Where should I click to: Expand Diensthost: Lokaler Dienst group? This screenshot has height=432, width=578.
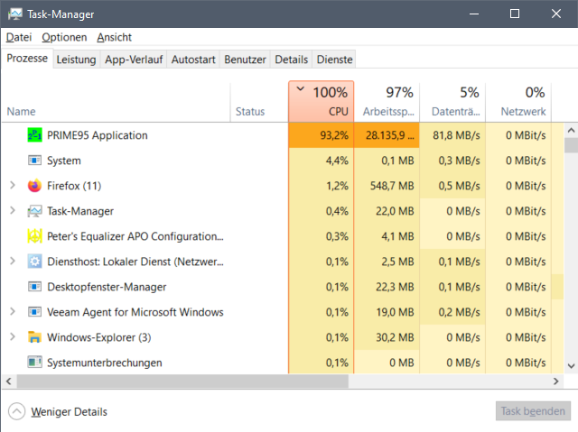(12, 261)
